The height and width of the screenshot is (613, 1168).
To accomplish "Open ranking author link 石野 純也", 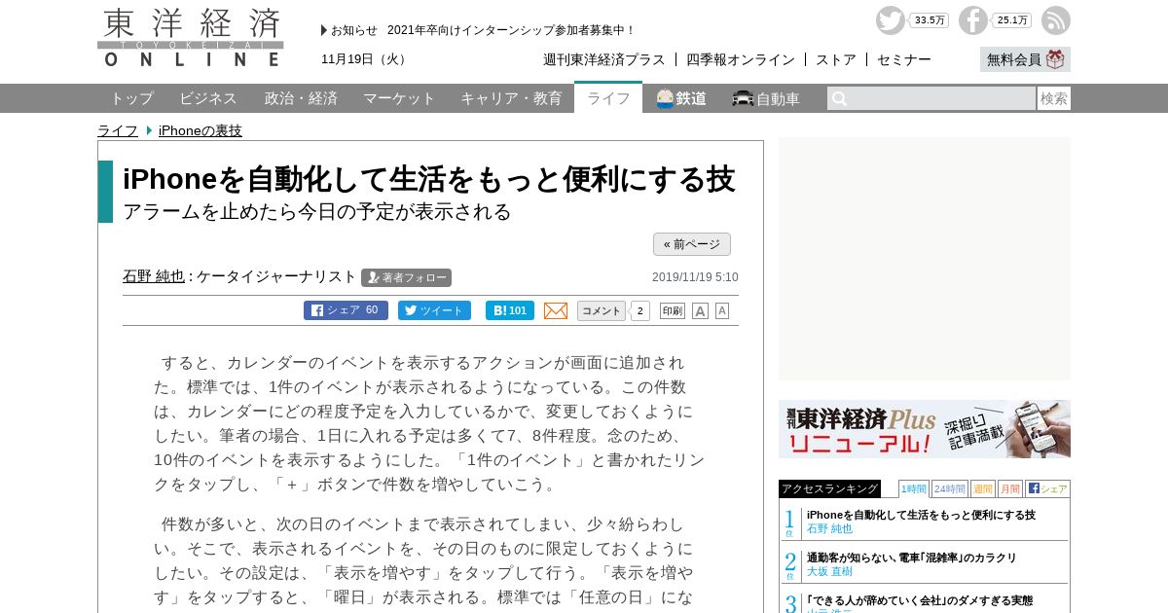I will [829, 528].
